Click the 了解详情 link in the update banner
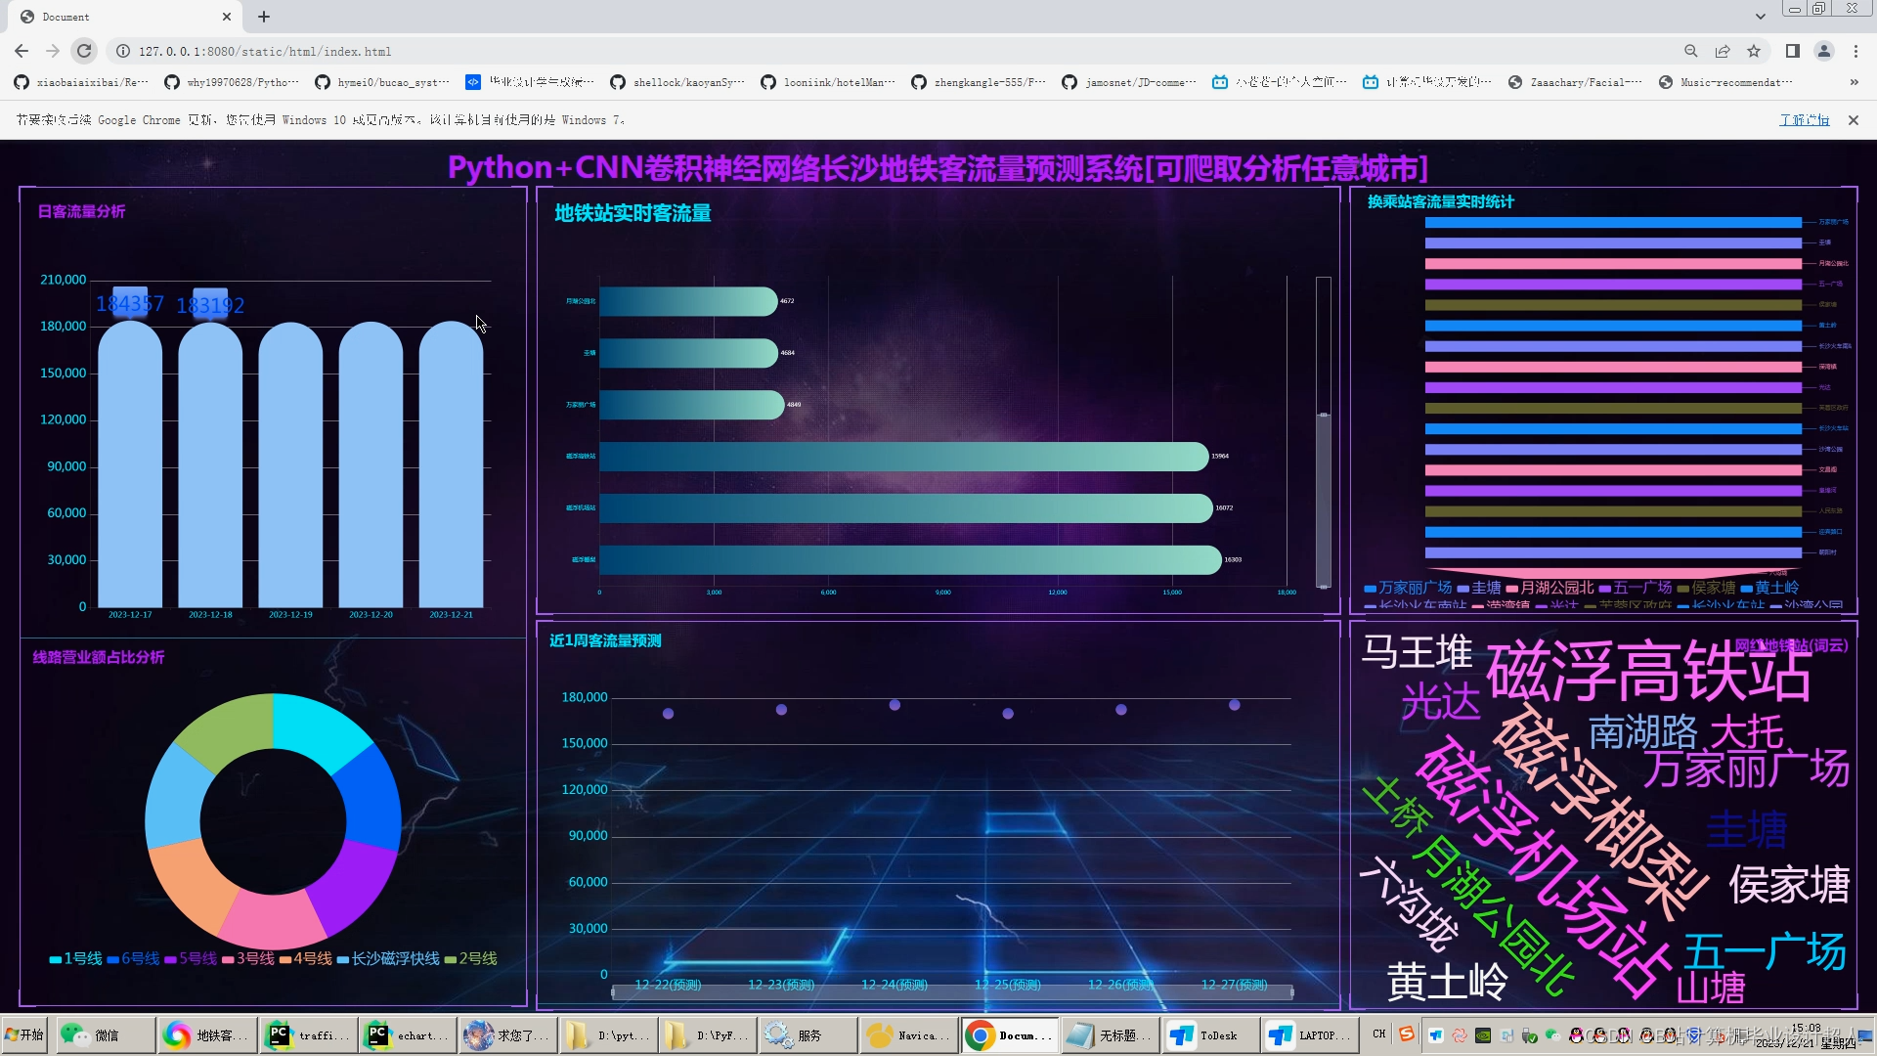The height and width of the screenshot is (1056, 1877). (1804, 119)
